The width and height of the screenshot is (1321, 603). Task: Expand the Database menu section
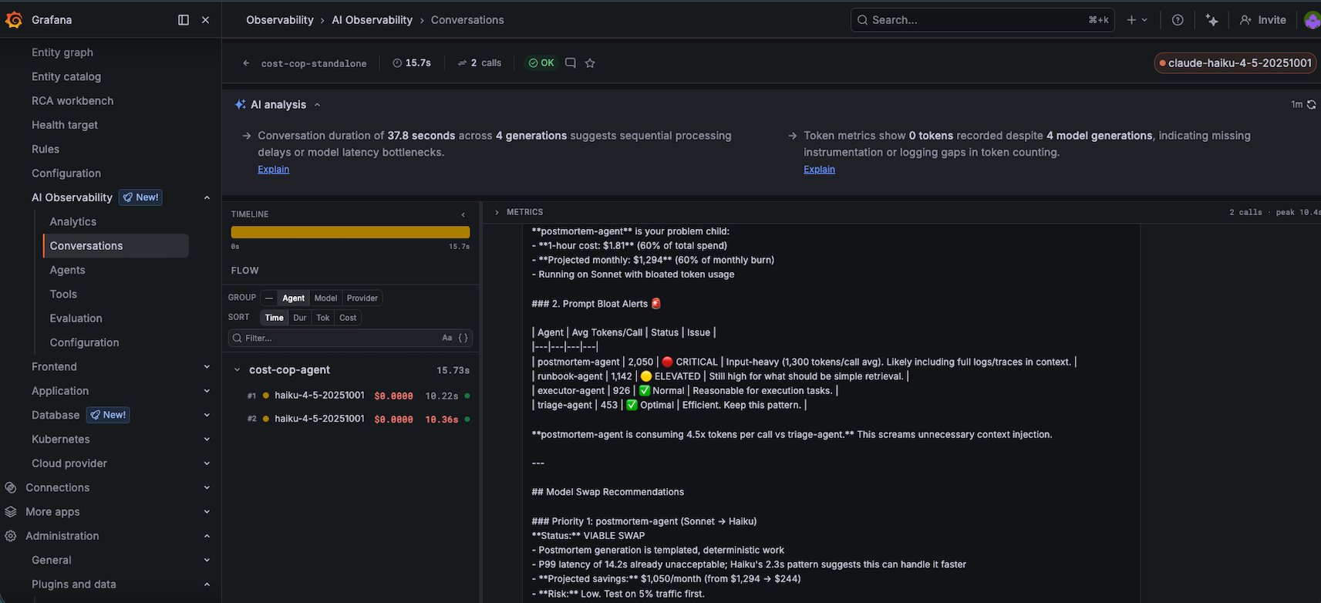(207, 415)
